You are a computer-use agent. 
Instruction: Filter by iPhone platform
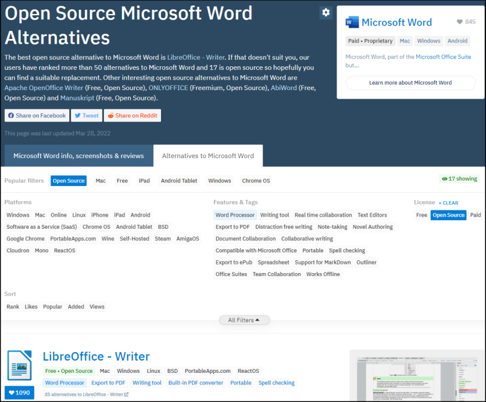(100, 215)
